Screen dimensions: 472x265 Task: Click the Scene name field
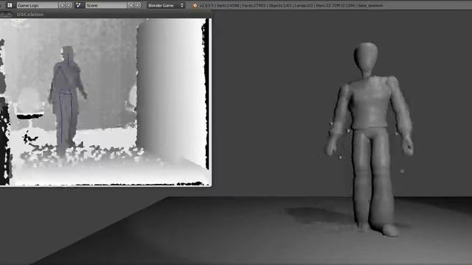coord(106,5)
